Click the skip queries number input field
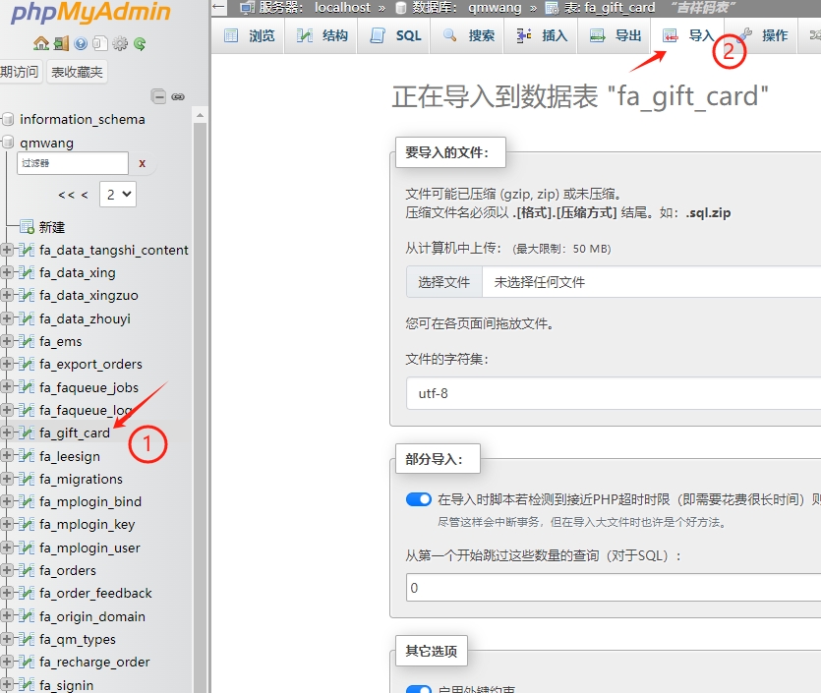The image size is (821, 693). pyautogui.click(x=614, y=587)
